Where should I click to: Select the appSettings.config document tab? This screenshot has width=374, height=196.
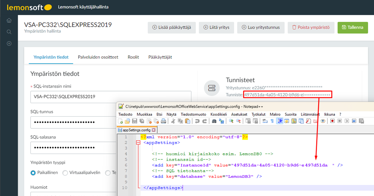(136, 130)
